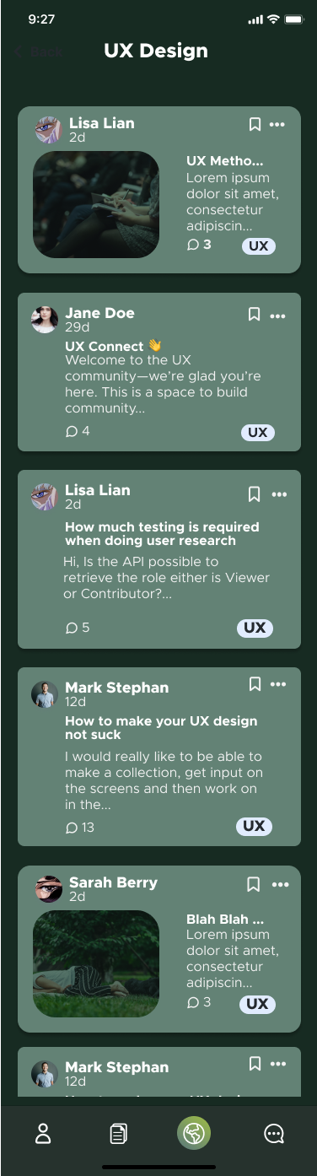Tap the globe explore icon in bottom bar
Image resolution: width=317 pixels, height=1176 pixels.
[194, 1133]
